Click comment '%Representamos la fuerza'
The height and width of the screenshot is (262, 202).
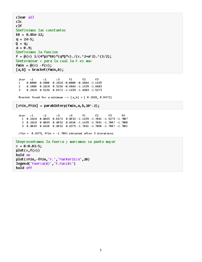click(x=66, y=142)
